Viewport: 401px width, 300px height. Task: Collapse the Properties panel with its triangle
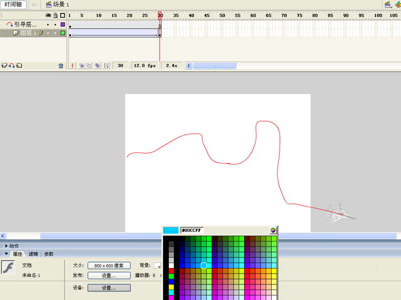click(7, 254)
